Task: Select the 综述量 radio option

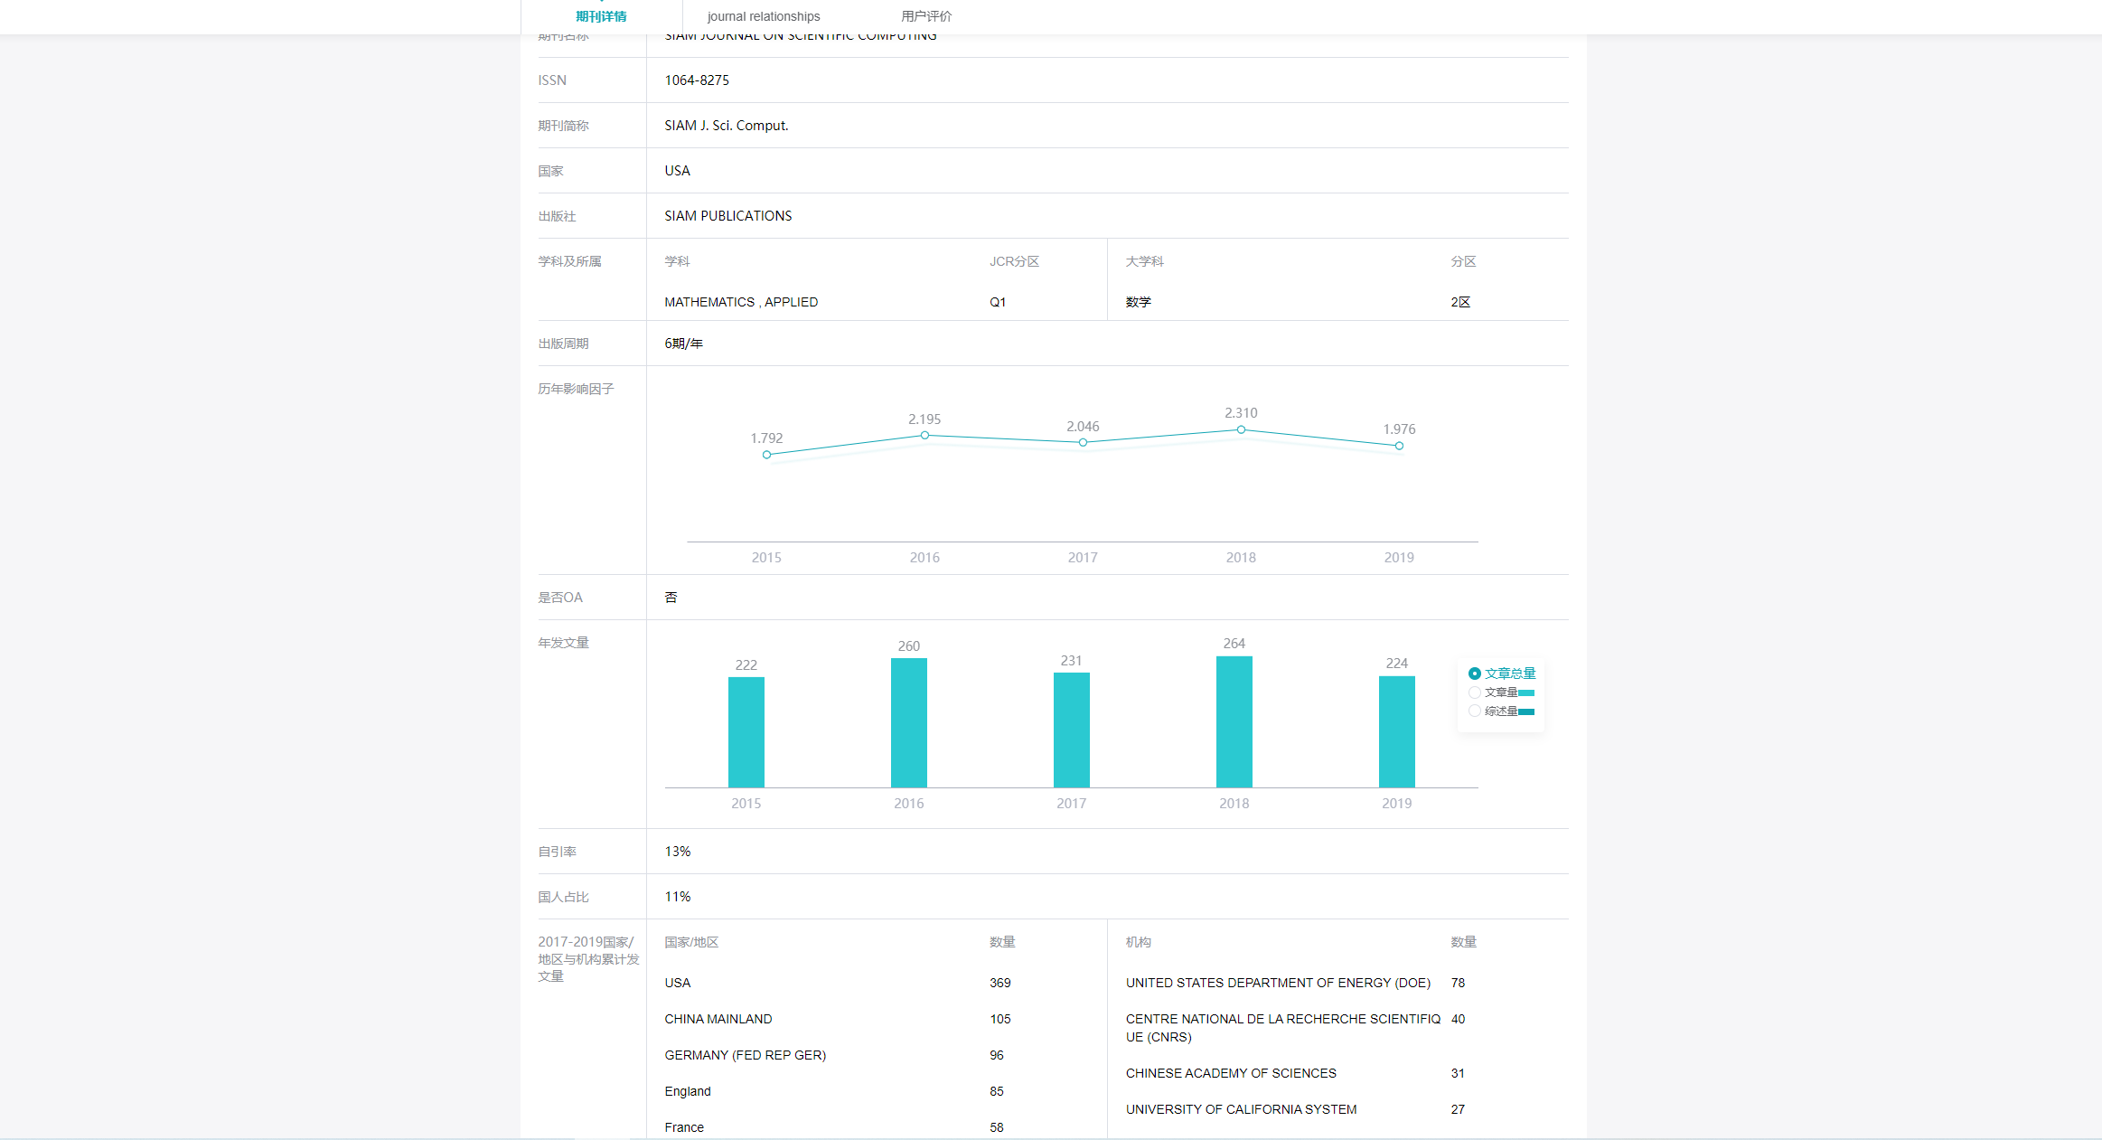Action: click(1475, 711)
